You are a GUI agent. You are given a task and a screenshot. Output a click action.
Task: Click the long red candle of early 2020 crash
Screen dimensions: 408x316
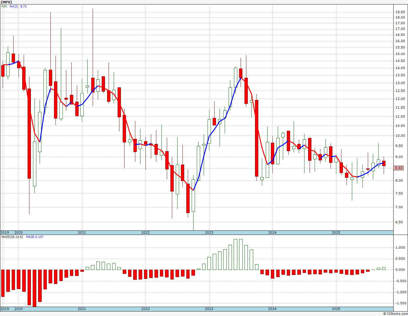[x=29, y=133]
